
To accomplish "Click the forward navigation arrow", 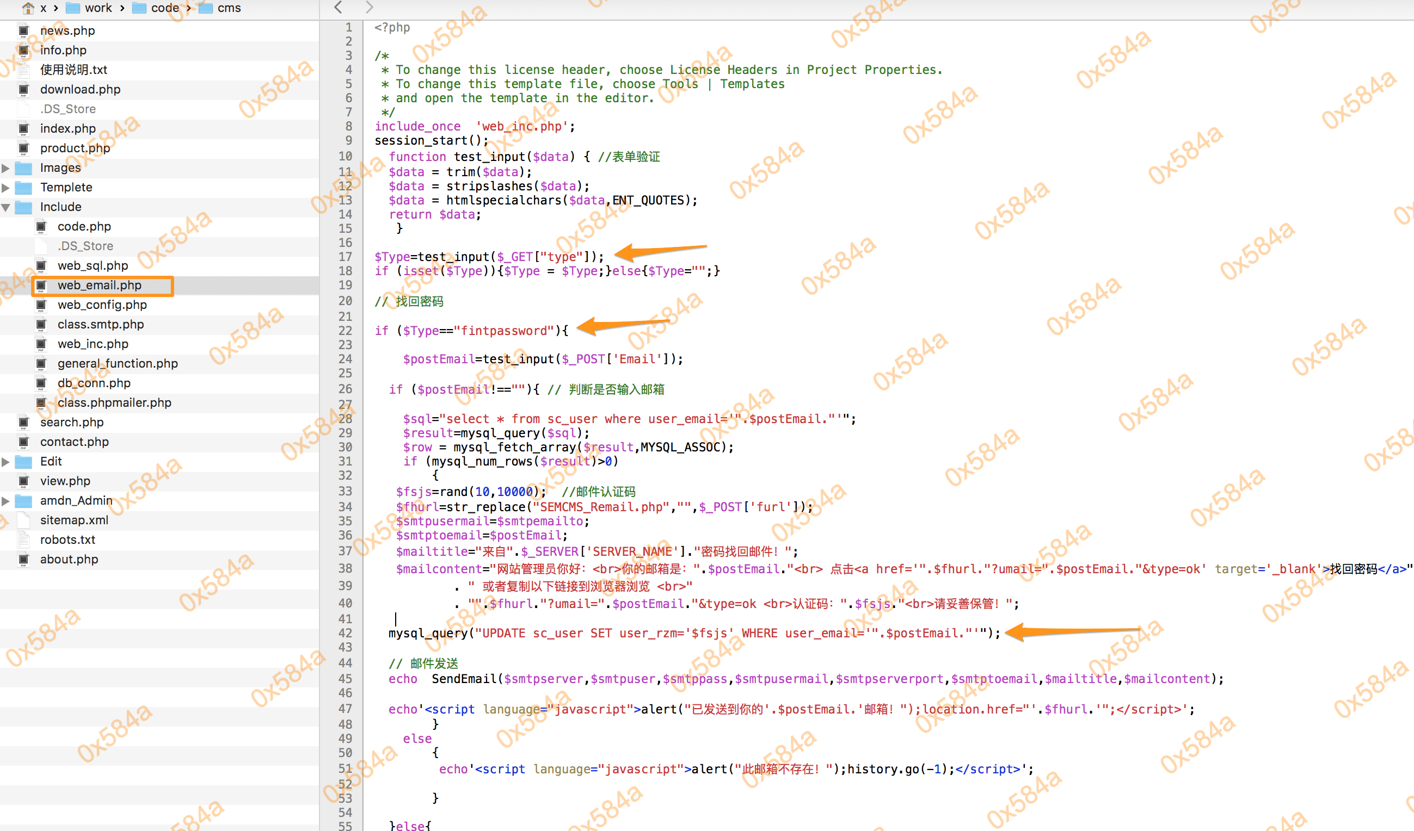I will pos(368,7).
